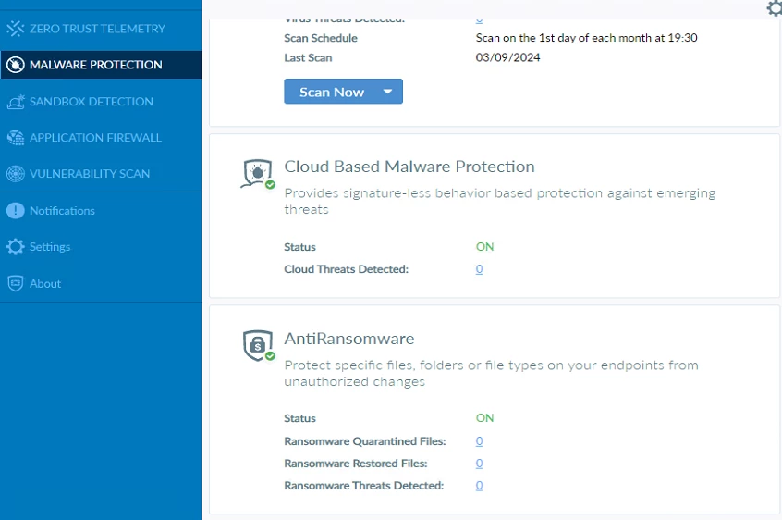Click the Protect specific files description text
This screenshot has height=520, width=782.
point(491,373)
